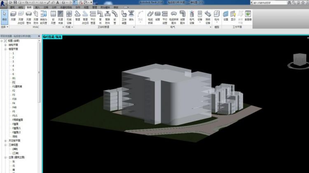Select floor plan F1 in browser
Screen dimensions: 309x173
[14, 82]
